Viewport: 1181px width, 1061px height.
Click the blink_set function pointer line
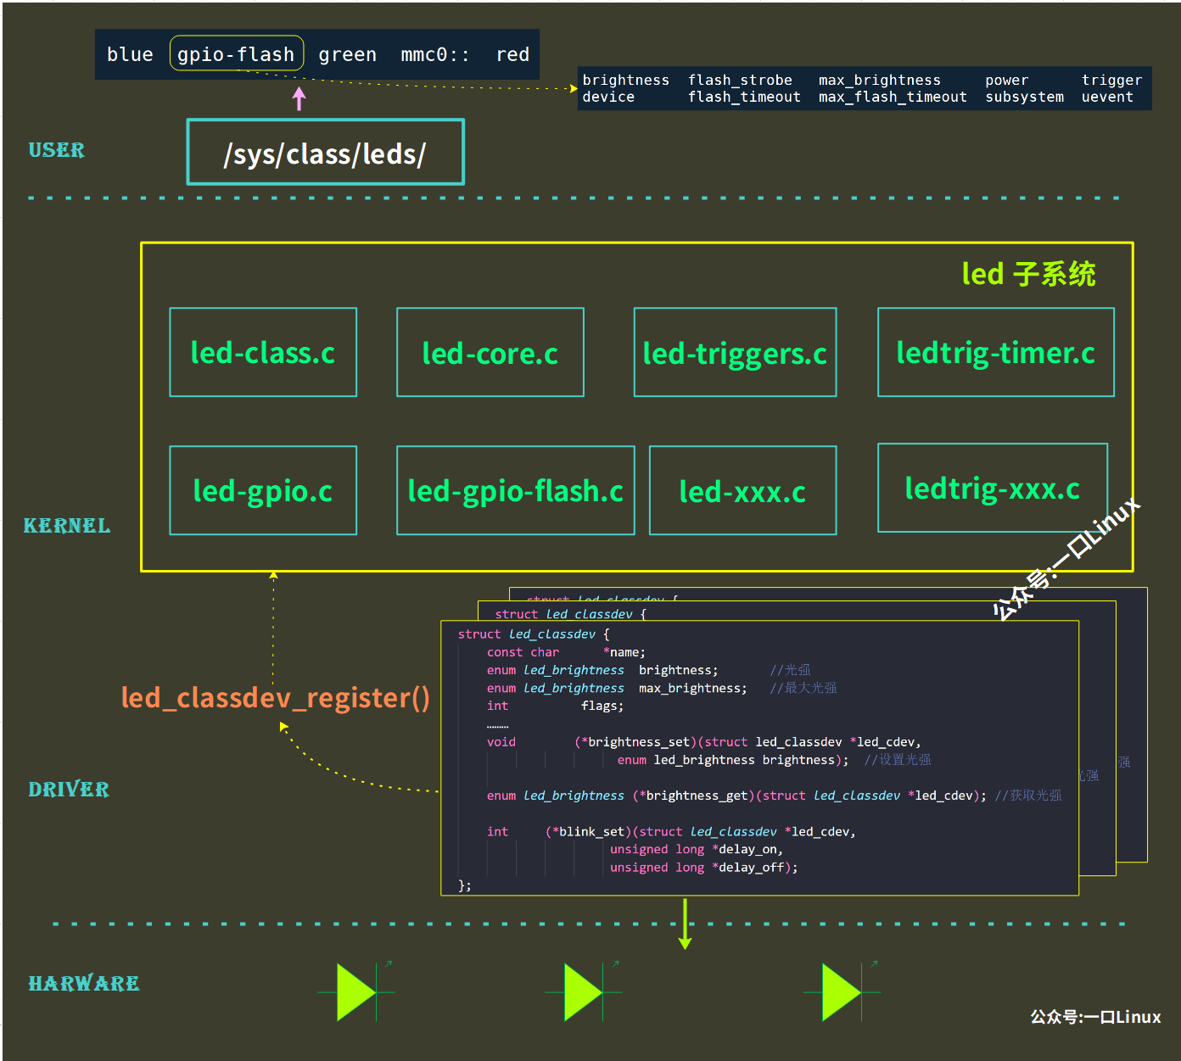[671, 832]
